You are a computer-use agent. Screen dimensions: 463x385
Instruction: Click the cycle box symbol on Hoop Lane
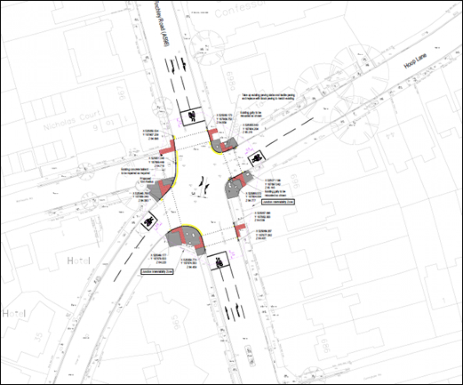(256, 159)
